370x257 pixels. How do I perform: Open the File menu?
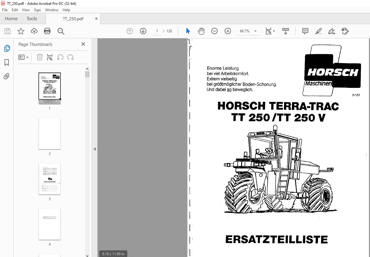click(x=5, y=10)
